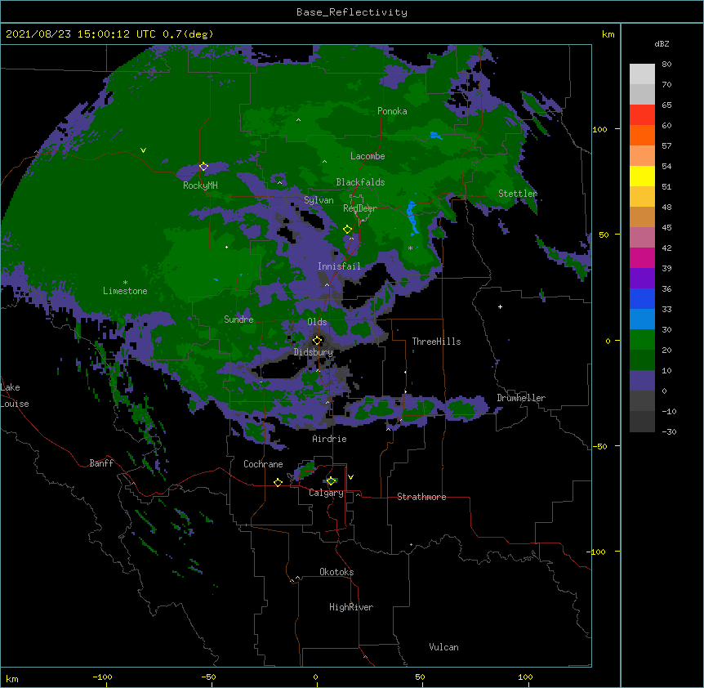The width and height of the screenshot is (704, 688).
Task: Click the purple swatch between 39 and 36 dBZ
Action: point(642,279)
